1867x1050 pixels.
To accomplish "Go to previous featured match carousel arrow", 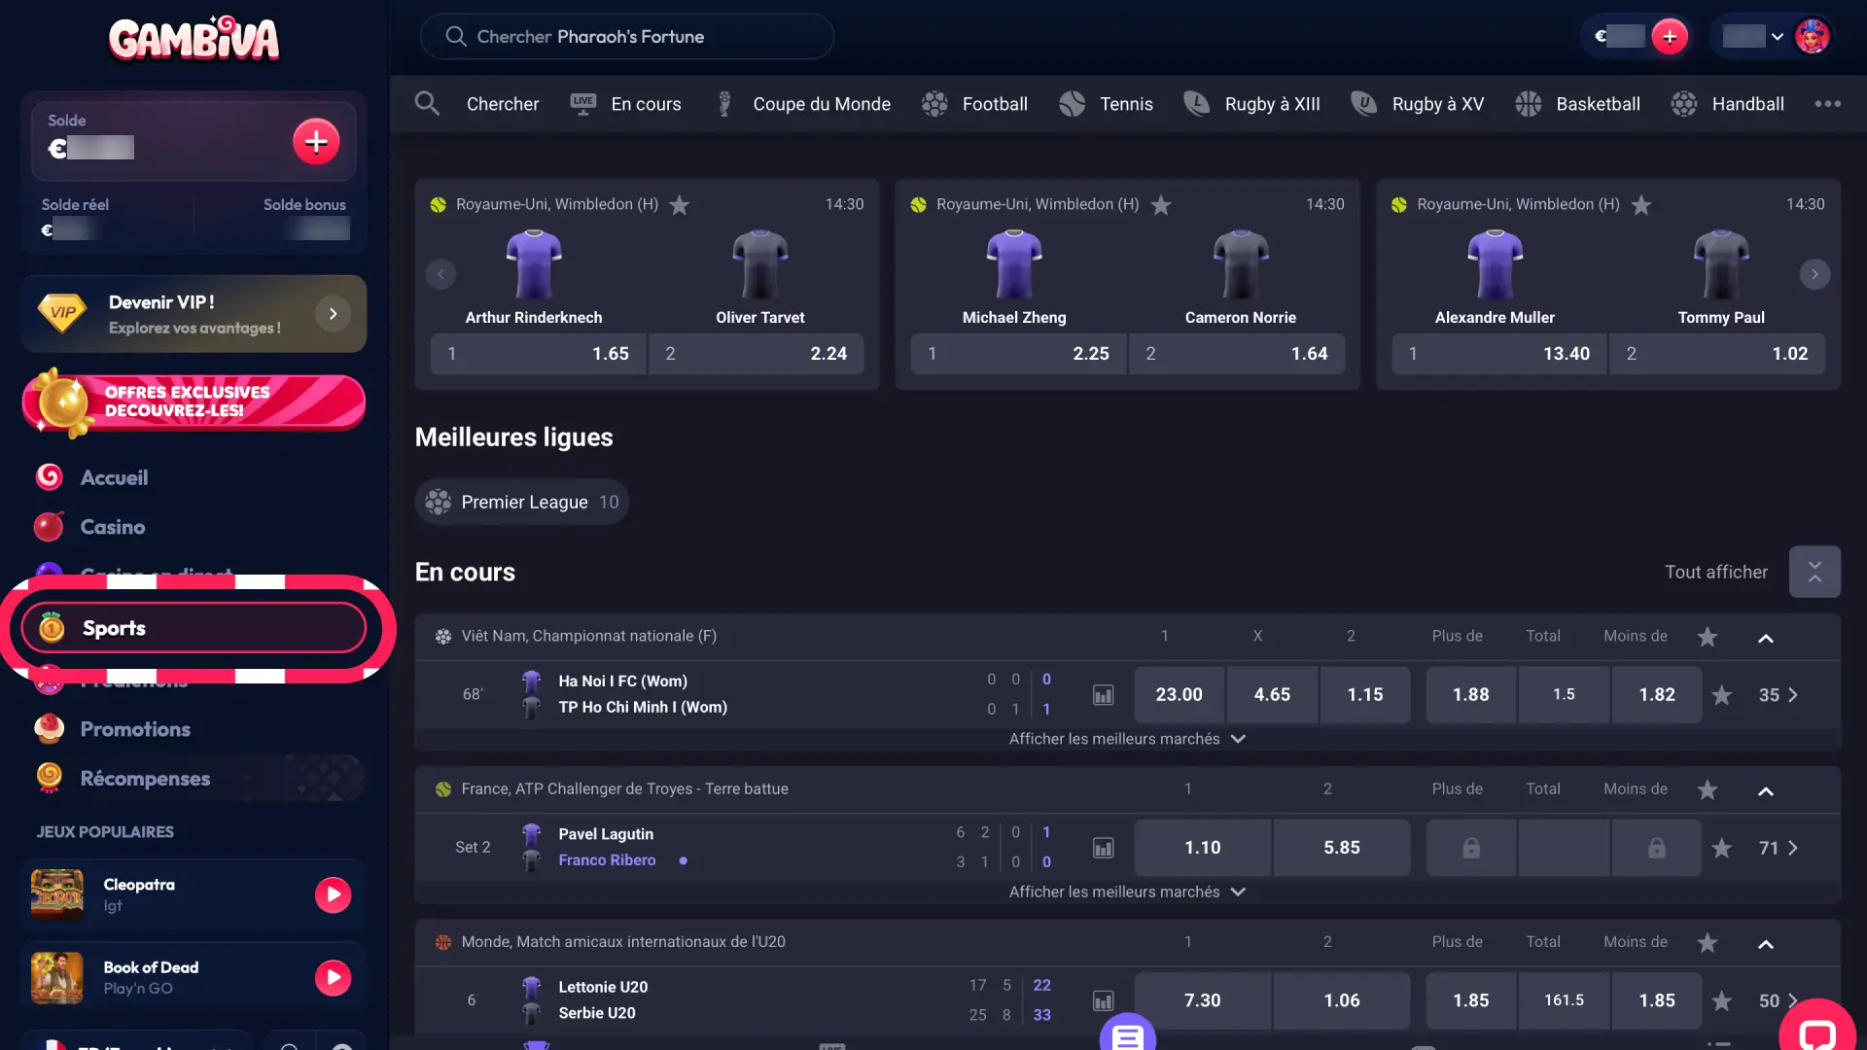I will (x=440, y=274).
